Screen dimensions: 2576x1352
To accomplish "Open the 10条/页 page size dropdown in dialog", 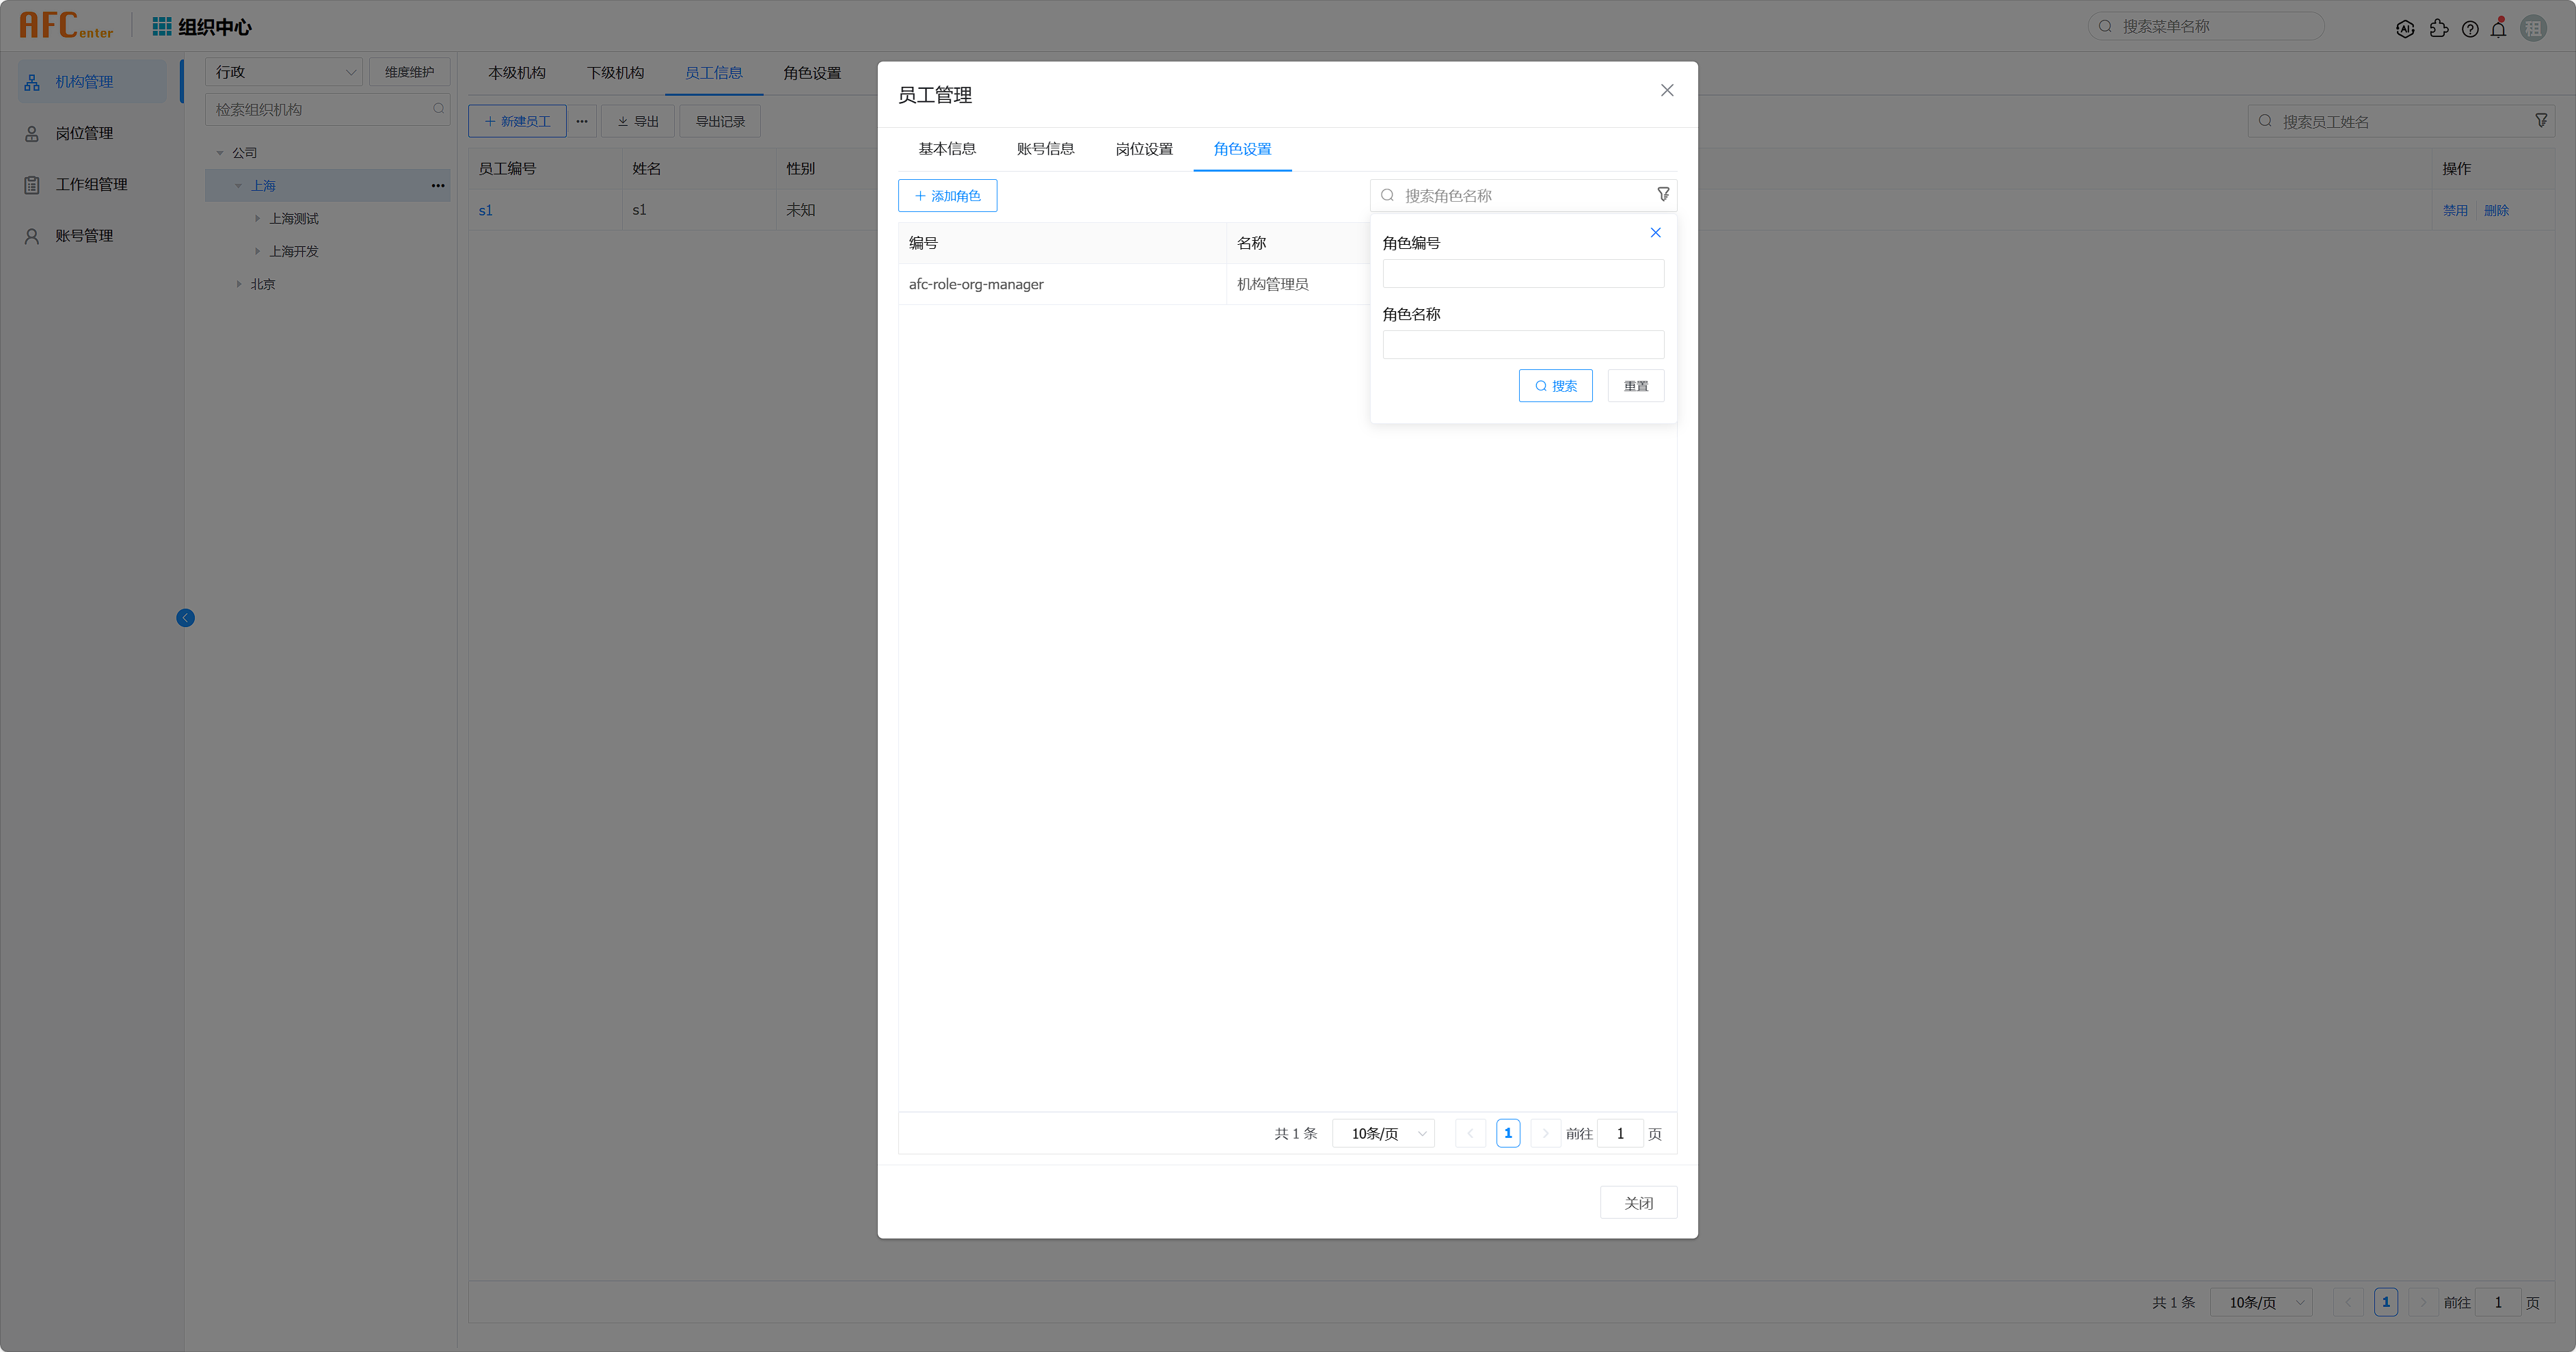I will click(x=1384, y=1133).
